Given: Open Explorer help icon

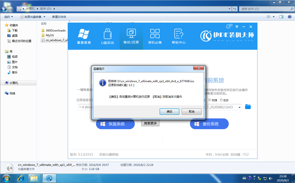Looking at the screenshot, I should coord(290,17).
